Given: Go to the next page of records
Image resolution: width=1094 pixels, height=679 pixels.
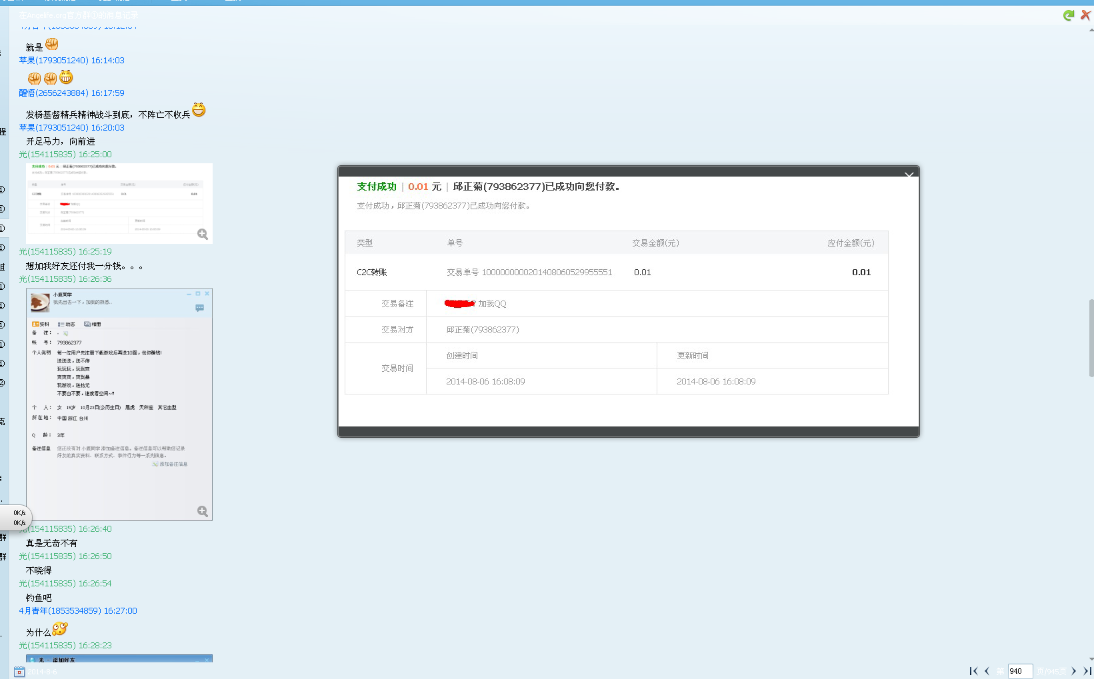Looking at the screenshot, I should pyautogui.click(x=1073, y=671).
